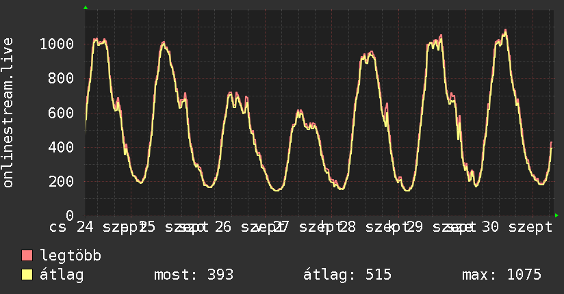This screenshot has width=564, height=294.
Task: Click the 0 y-axis label
Action: pyautogui.click(x=70, y=215)
